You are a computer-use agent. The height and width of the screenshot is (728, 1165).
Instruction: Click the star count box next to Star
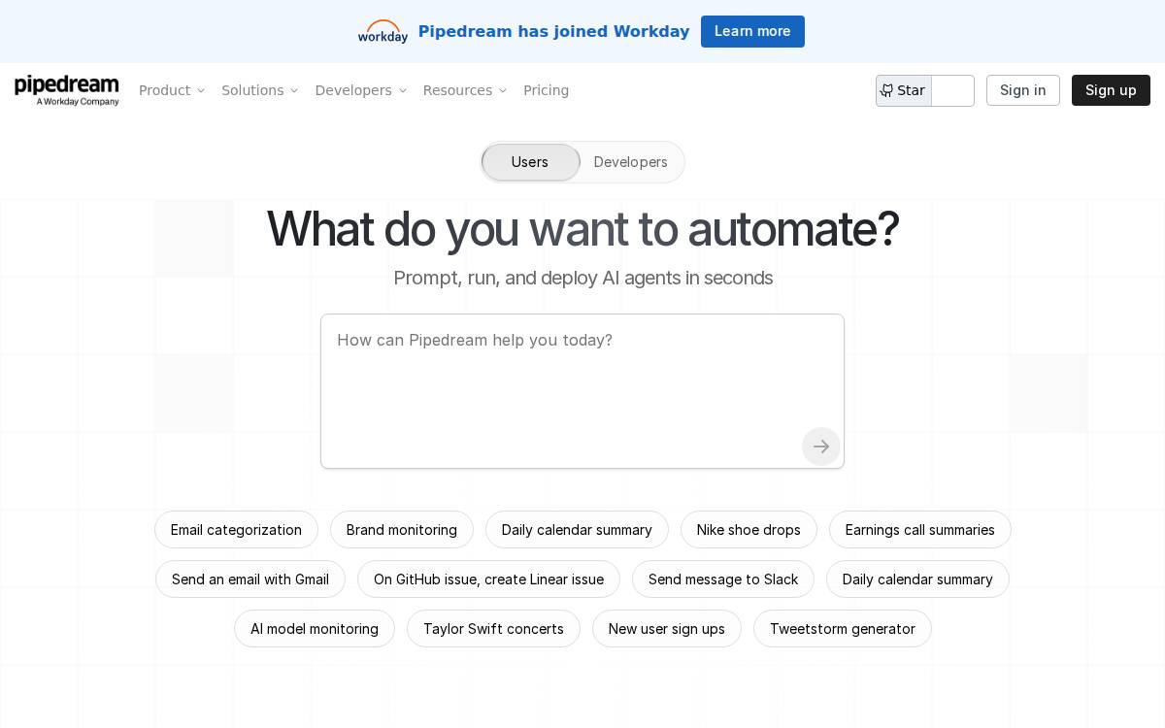[953, 90]
